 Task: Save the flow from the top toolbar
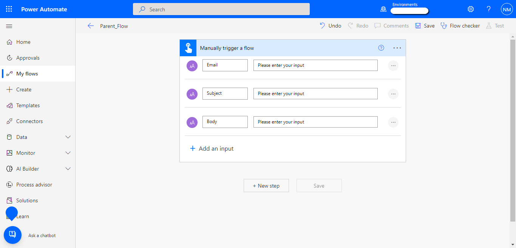click(425, 26)
